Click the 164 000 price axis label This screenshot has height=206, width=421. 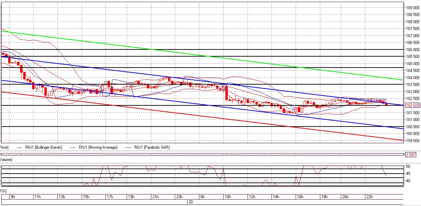(x=413, y=77)
